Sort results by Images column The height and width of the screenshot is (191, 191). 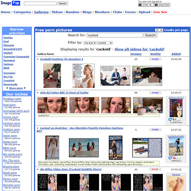[136, 54]
